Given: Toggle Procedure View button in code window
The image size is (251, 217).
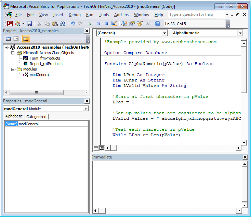Looking at the screenshot, I should [x=96, y=148].
